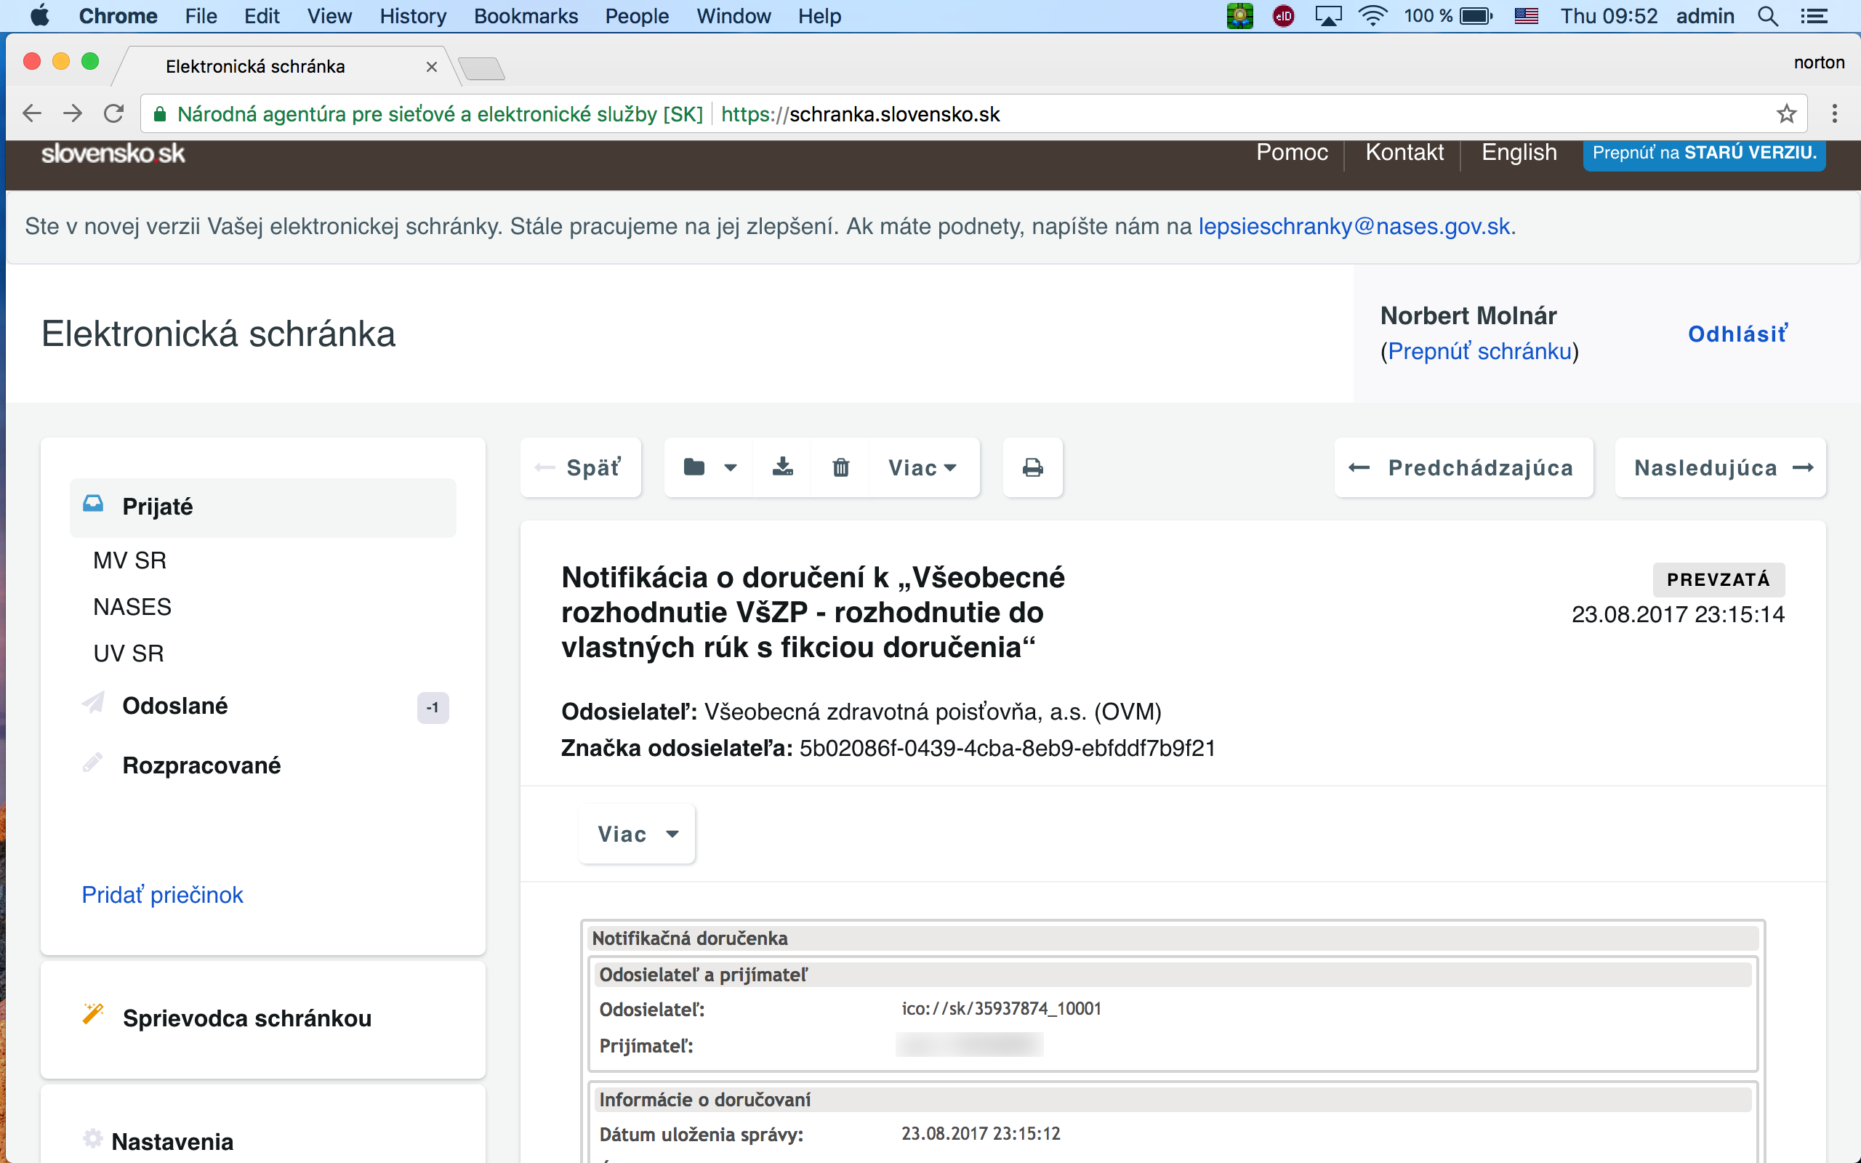Open macOS Spotlight search icon
Viewport: 1861px width, 1163px height.
pyautogui.click(x=1767, y=16)
